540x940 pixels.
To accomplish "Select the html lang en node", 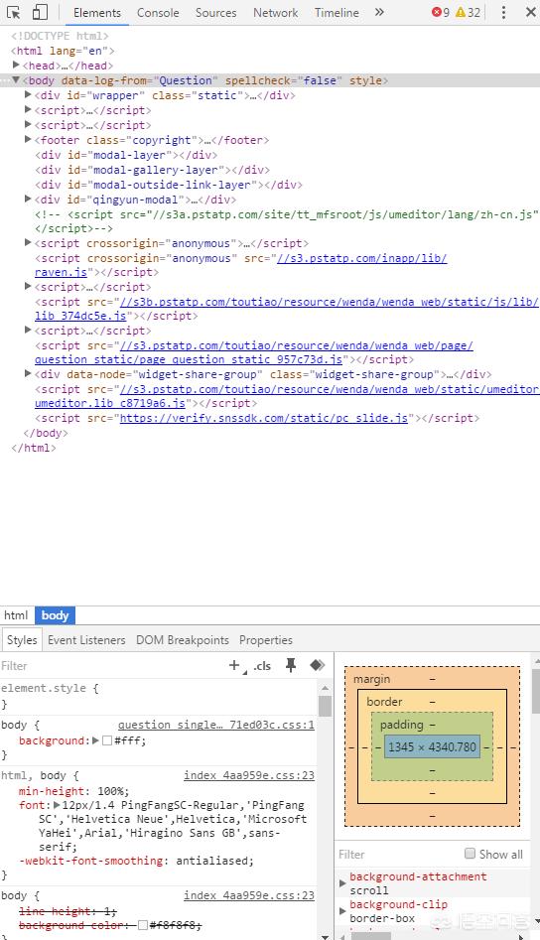I will point(63,51).
